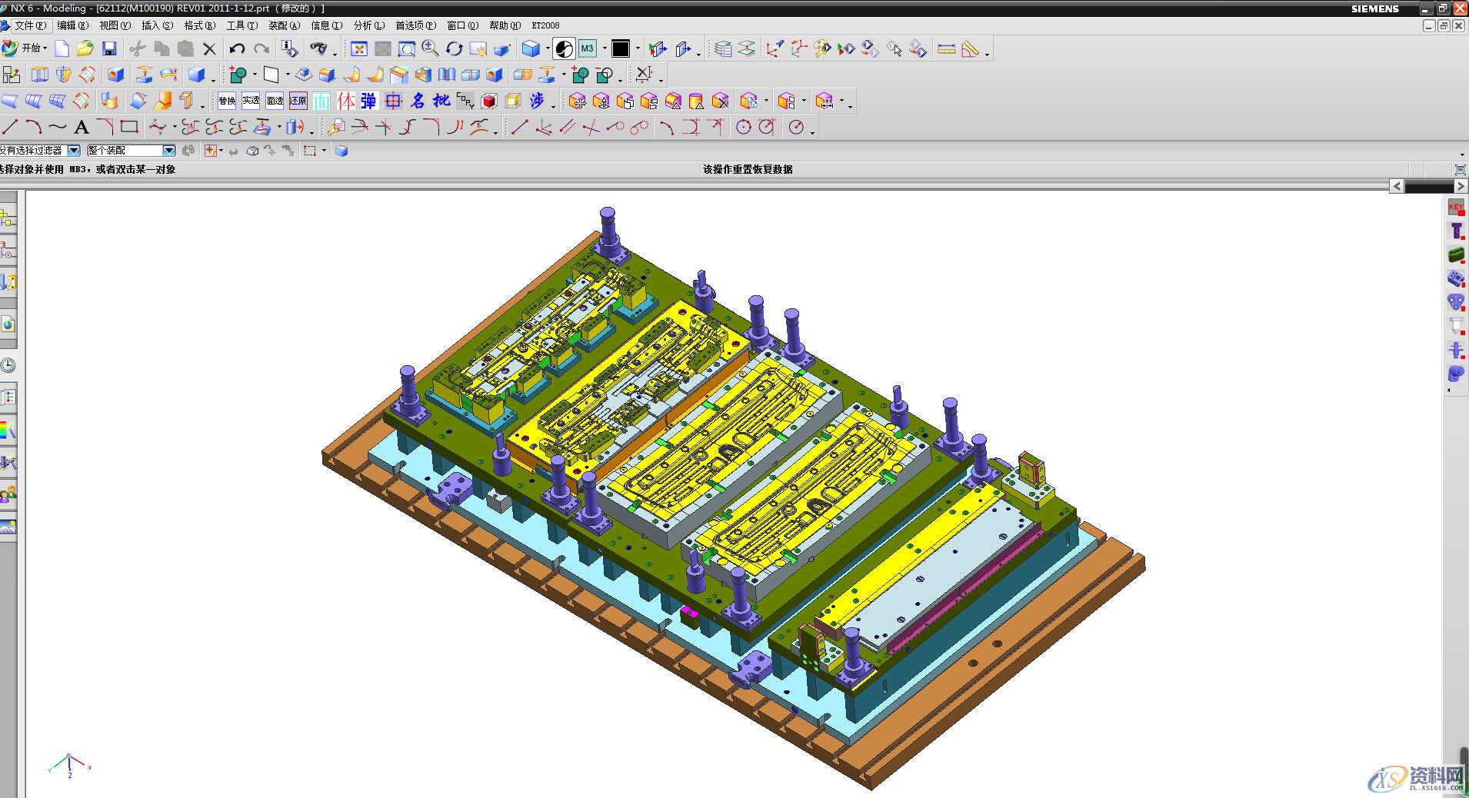
Task: Expand the 整个装配 scope dropdown
Action: pyautogui.click(x=168, y=151)
